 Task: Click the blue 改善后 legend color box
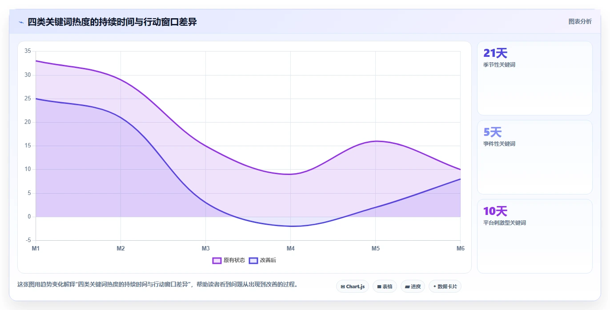(x=253, y=260)
